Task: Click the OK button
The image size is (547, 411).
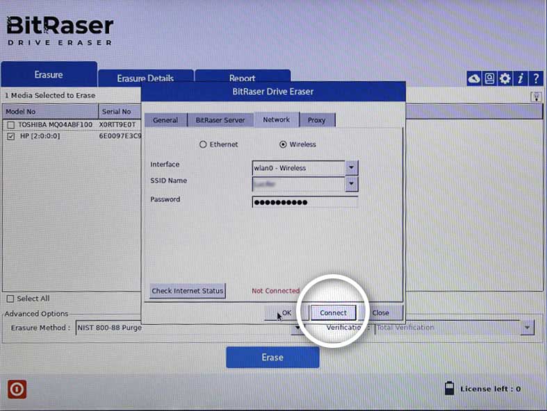Action: tap(286, 312)
